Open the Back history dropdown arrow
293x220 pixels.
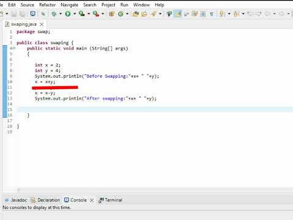[274, 14]
